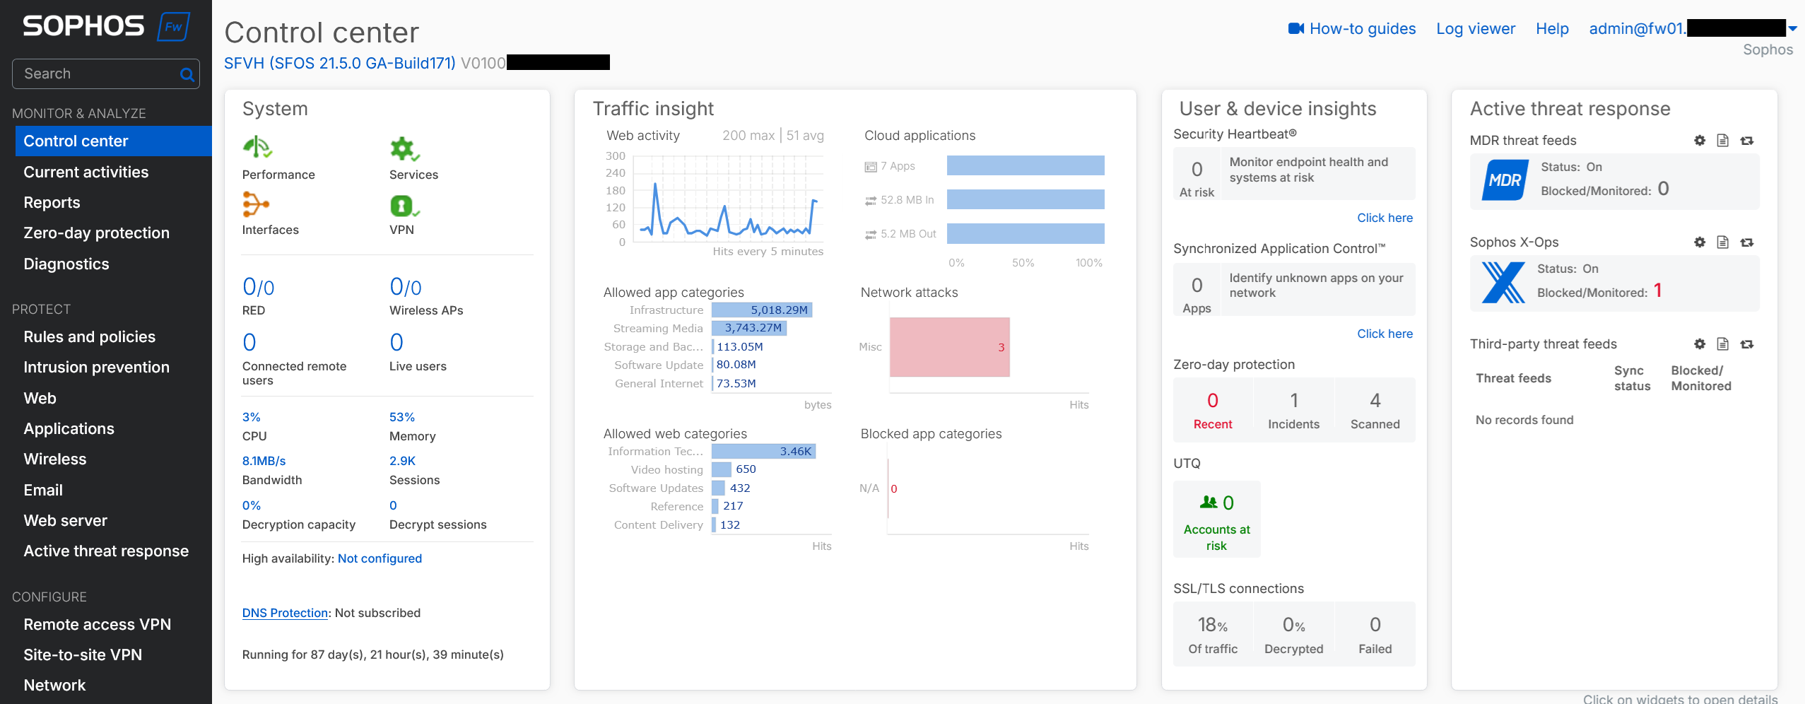Click the DNS Protection link
This screenshot has width=1805, height=704.
285,613
